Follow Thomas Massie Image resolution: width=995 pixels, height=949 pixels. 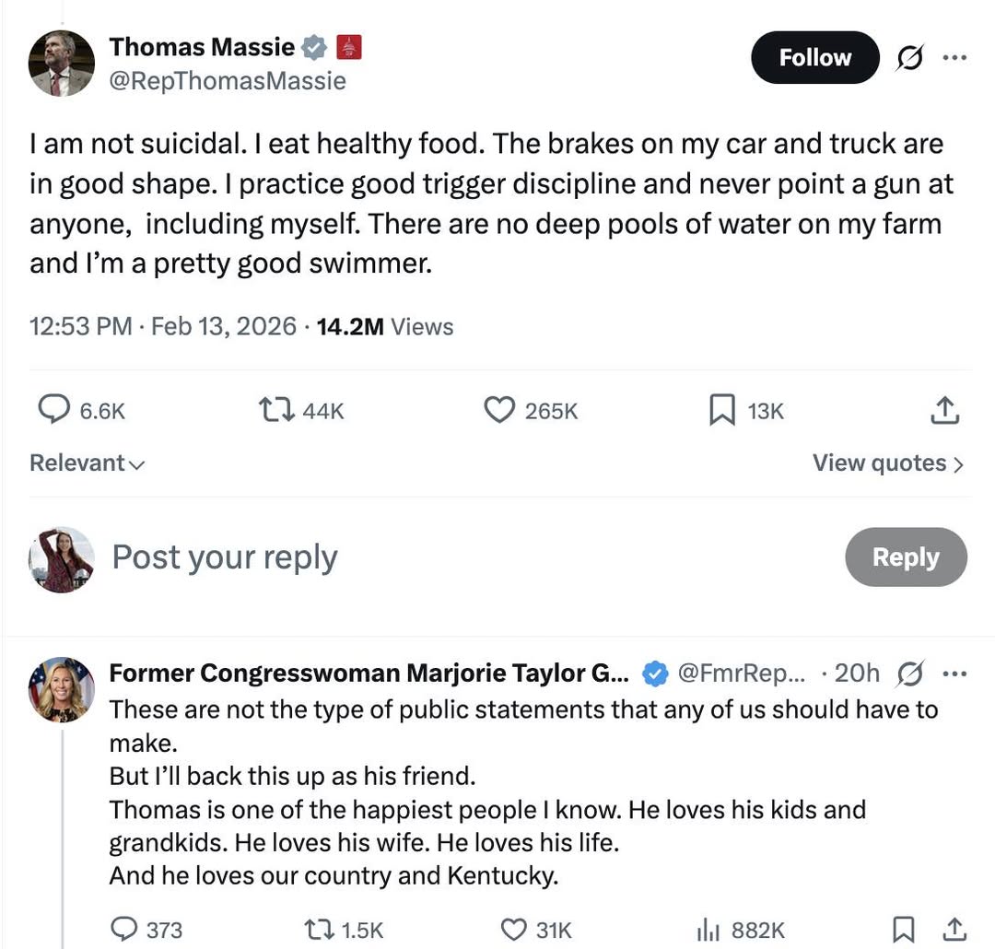pyautogui.click(x=815, y=58)
